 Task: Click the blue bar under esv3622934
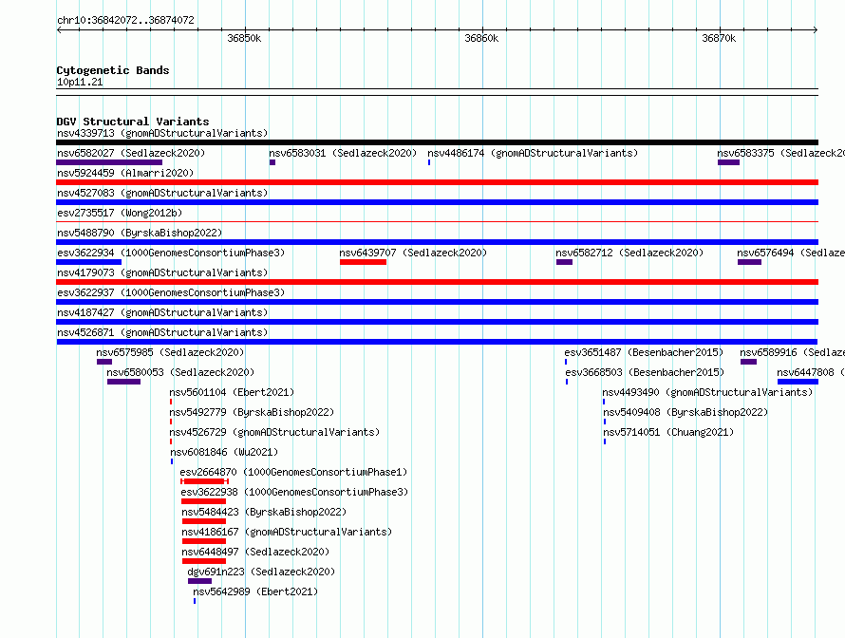click(89, 262)
